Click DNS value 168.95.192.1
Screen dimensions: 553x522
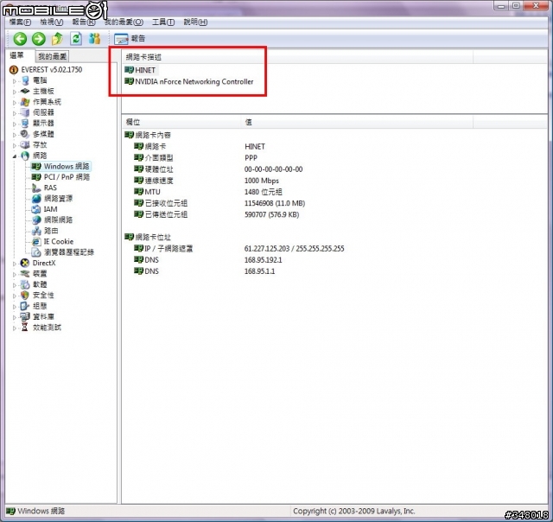tap(263, 260)
